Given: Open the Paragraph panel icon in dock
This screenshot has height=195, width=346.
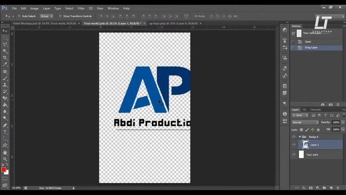Looking at the screenshot, I should [x=285, y=103].
